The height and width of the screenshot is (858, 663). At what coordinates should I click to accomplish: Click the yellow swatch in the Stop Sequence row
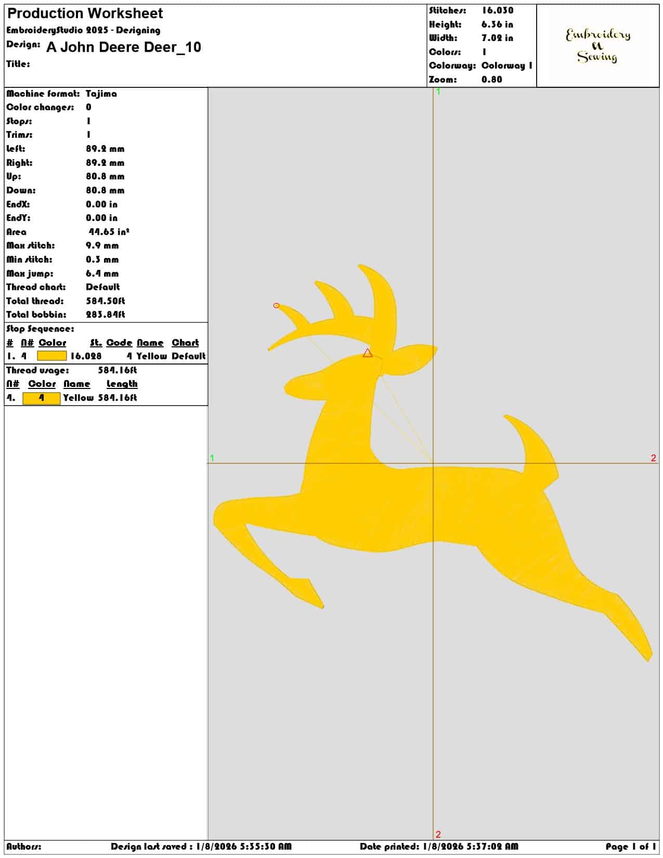pos(52,356)
